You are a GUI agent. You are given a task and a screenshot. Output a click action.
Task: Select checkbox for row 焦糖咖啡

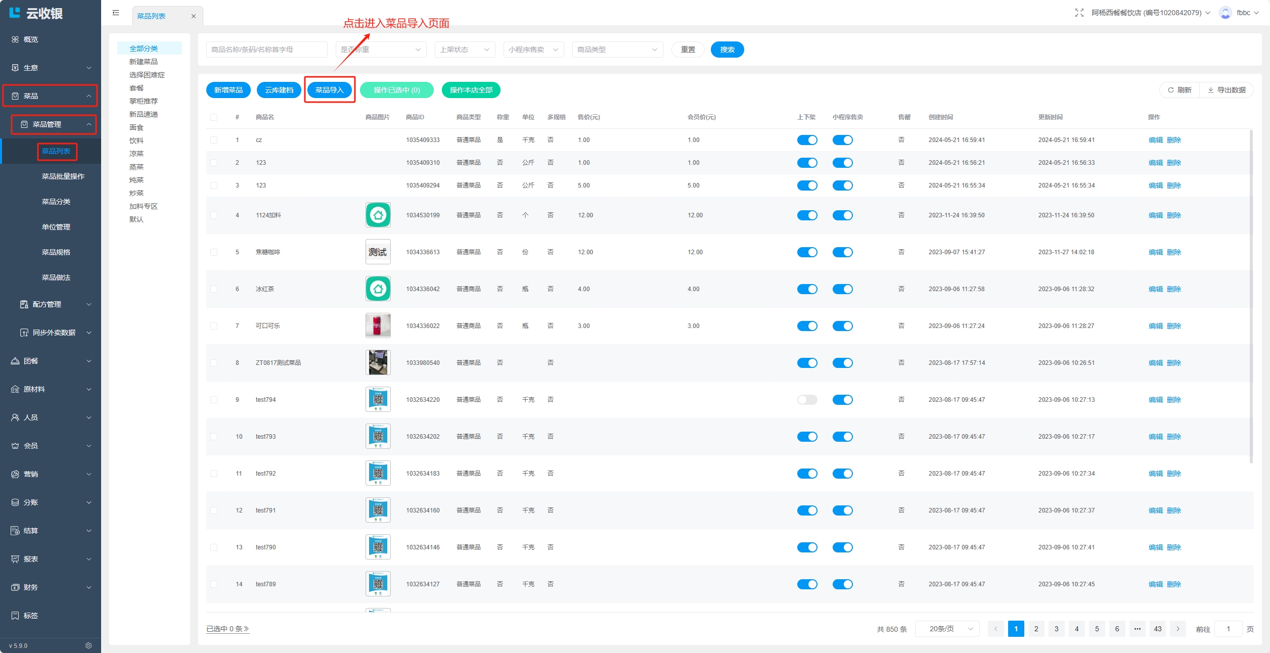[214, 252]
